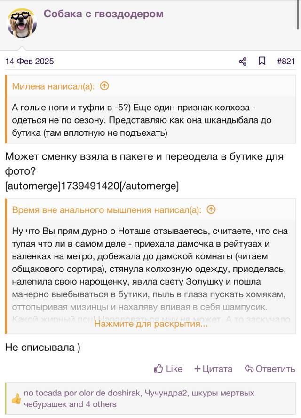301x418 pixels.
Task: Open post permalink #821
Action: [x=286, y=62]
